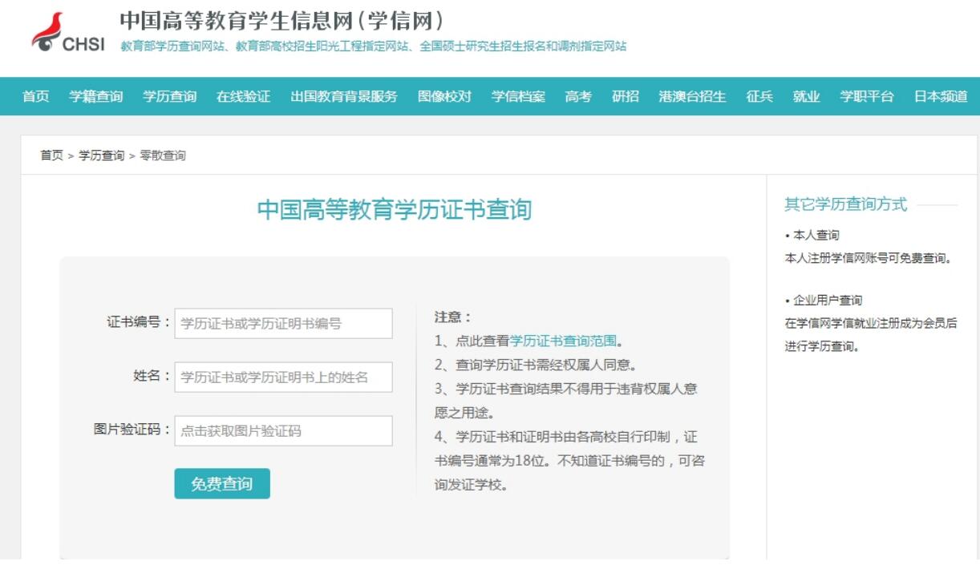The image size is (980, 573).
Task: Click 学历查询 breadcrumb link
Action: pos(101,155)
